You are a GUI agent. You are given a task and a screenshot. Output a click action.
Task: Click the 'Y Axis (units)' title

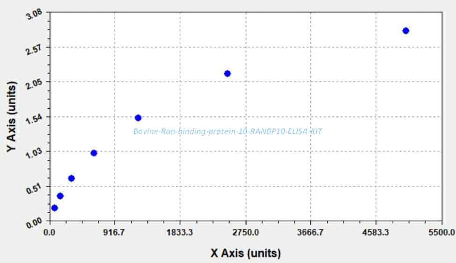tap(11, 117)
